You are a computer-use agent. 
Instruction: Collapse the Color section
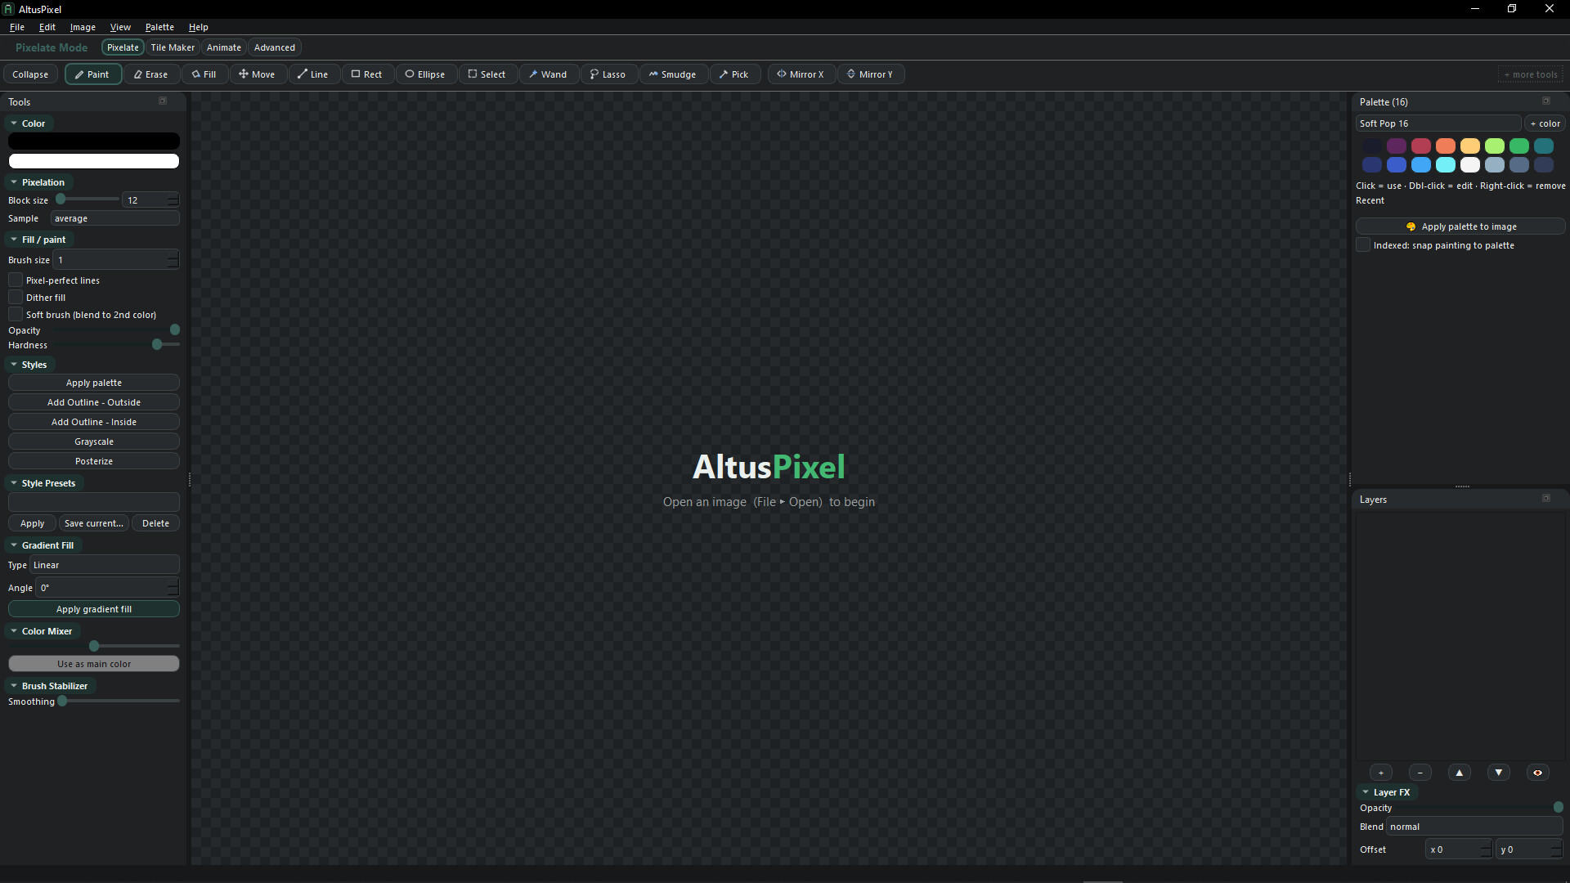(29, 123)
